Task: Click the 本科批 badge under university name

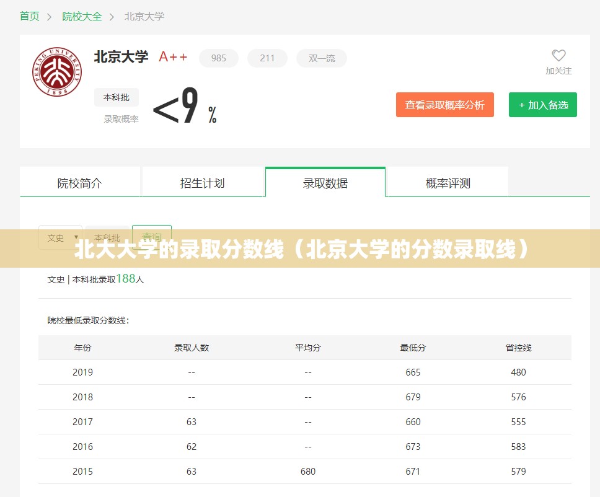Action: (x=117, y=97)
